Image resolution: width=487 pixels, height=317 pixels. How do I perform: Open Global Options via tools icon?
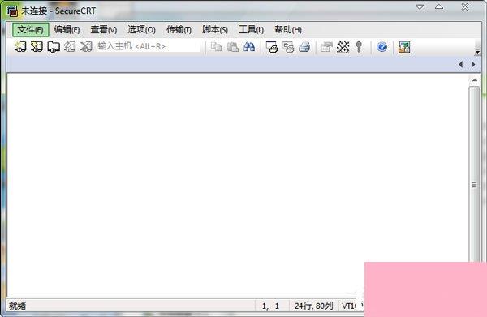point(343,47)
